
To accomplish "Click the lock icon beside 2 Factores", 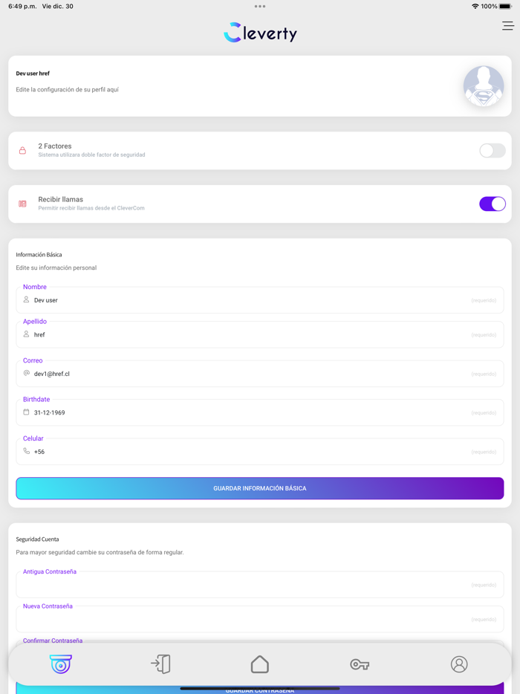I will point(22,151).
